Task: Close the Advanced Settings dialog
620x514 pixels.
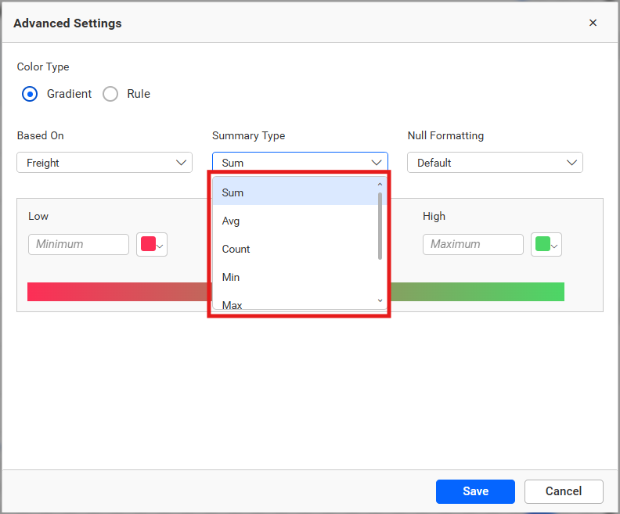Action: click(x=593, y=23)
